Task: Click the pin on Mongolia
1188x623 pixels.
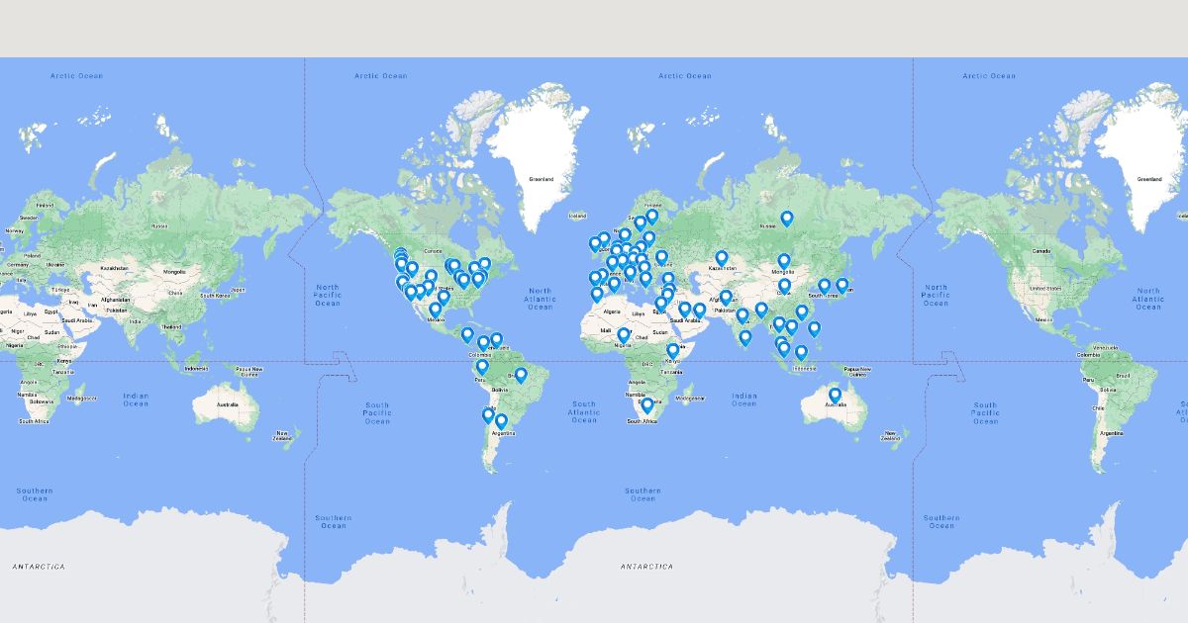Action: [x=784, y=261]
